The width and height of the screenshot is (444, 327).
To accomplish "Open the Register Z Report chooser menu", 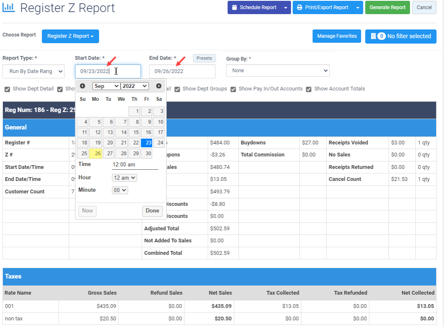I will [x=70, y=36].
